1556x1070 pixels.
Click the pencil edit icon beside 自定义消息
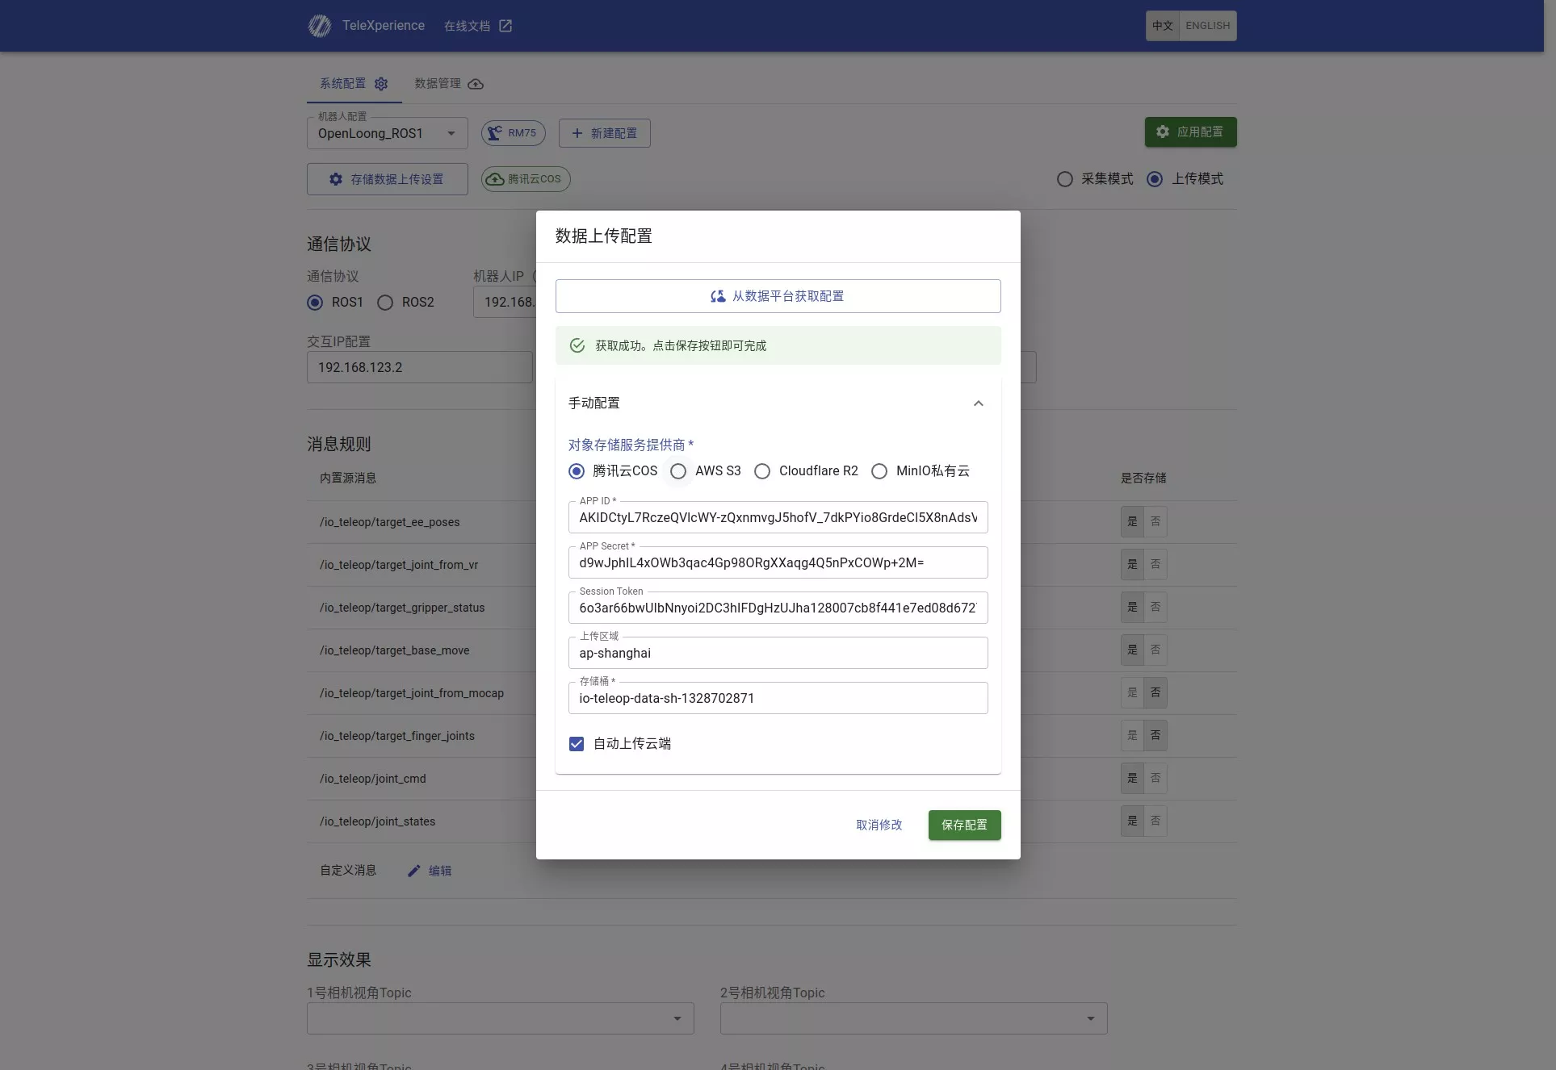point(414,871)
